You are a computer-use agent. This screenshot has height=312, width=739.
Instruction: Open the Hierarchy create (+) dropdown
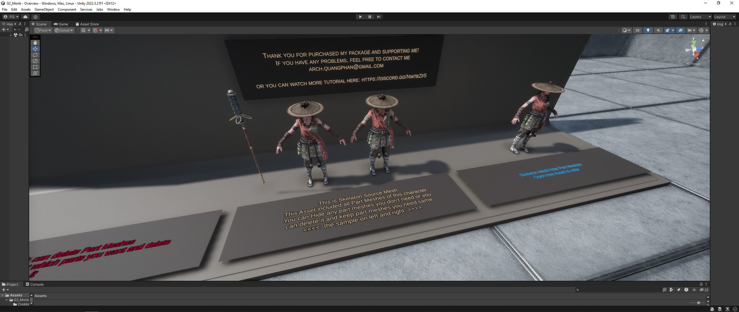click(5, 30)
